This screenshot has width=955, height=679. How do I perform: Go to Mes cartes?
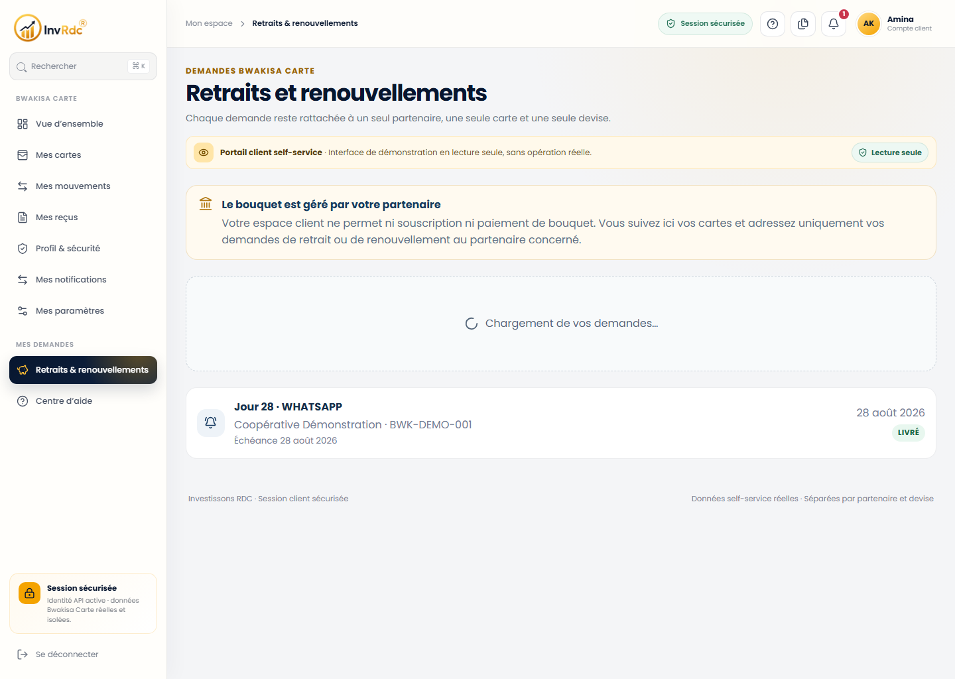tap(83, 155)
